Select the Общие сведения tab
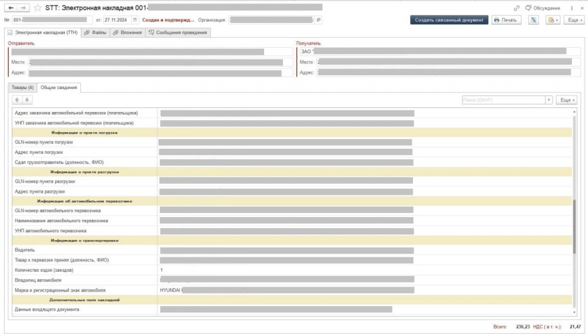 coord(59,87)
